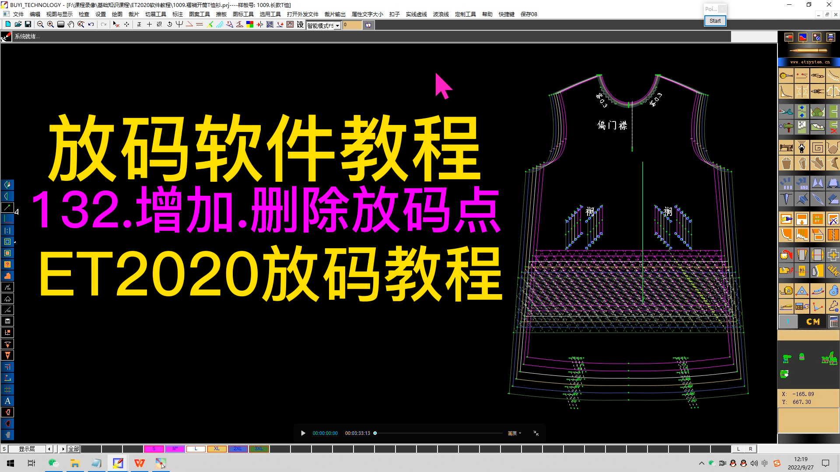840x472 pixels.
Task: Open the 文件 menu
Action: click(18, 14)
